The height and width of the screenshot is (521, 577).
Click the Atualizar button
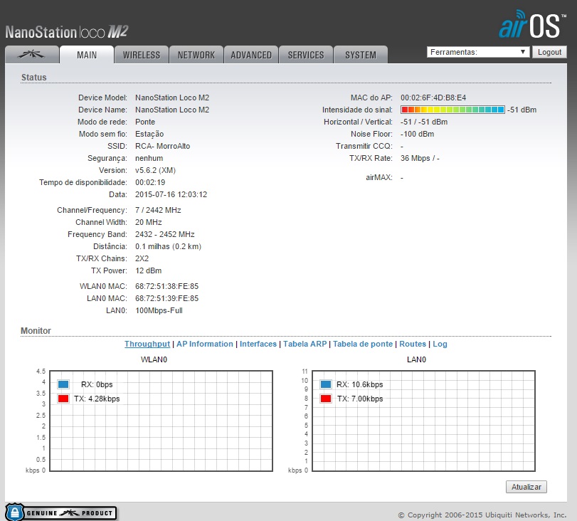point(526,487)
